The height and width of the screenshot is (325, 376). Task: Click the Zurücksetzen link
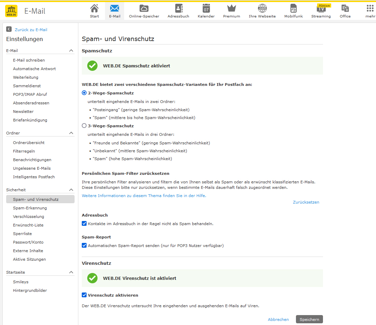click(x=306, y=202)
